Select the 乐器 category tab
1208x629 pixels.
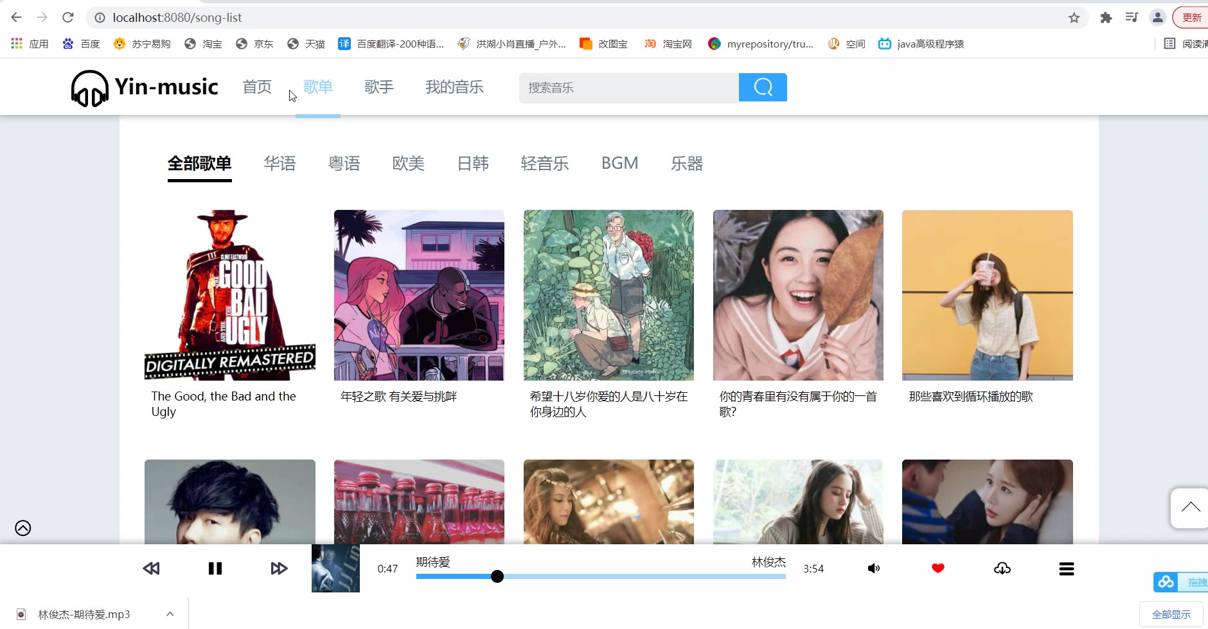[x=687, y=164]
